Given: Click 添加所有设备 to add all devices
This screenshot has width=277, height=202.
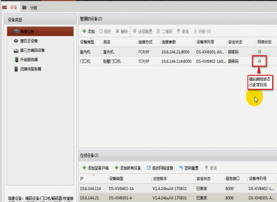Looking at the screenshot, I should point(128,168).
